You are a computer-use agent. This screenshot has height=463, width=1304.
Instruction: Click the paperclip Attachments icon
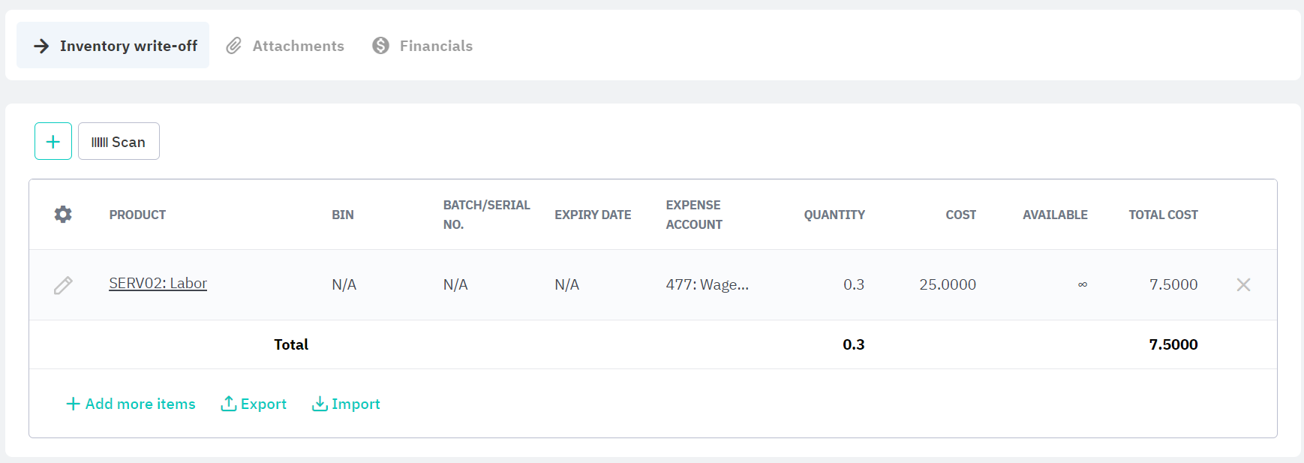click(x=234, y=46)
